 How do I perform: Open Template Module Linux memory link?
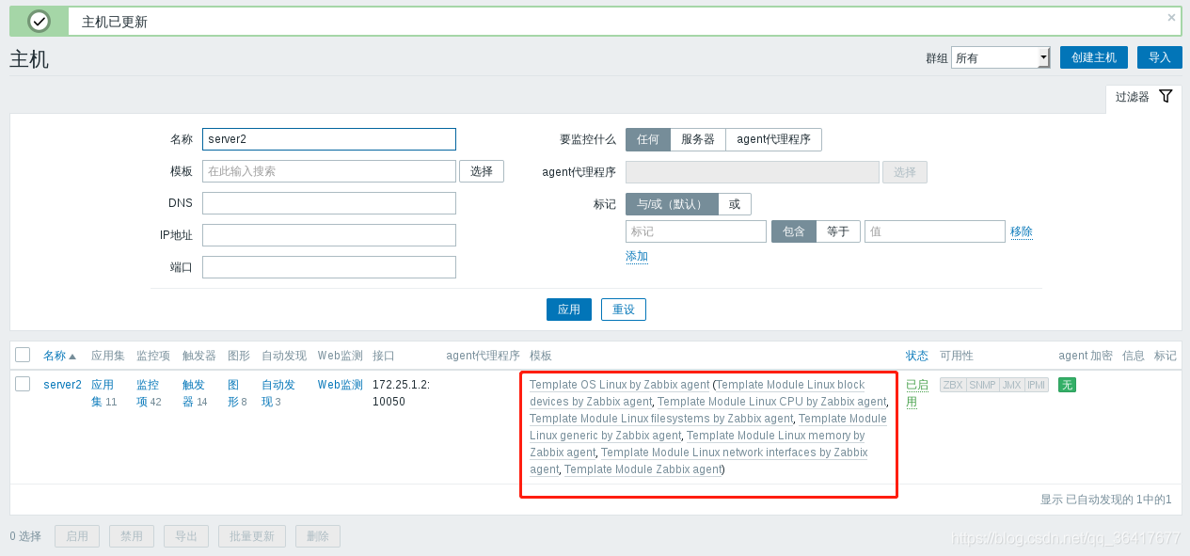(697, 444)
